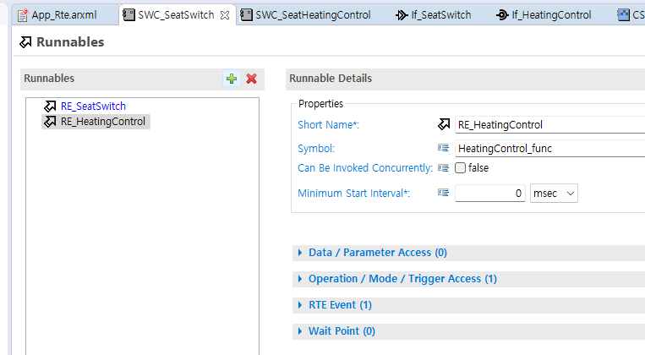Edit the Short Name field RE_HeatingControl

pyautogui.click(x=549, y=124)
